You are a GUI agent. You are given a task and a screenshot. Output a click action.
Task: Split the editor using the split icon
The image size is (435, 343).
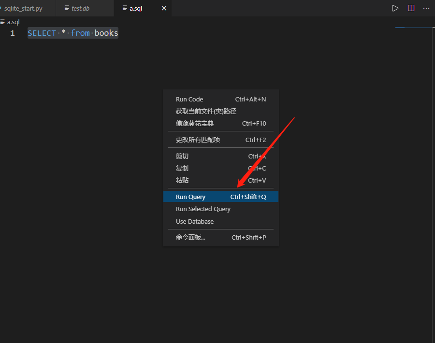(410, 8)
